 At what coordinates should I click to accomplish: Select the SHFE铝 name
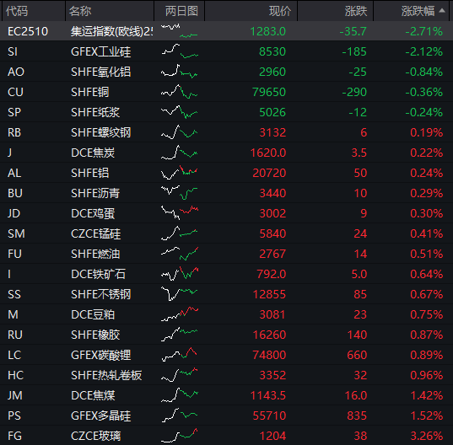coord(90,173)
